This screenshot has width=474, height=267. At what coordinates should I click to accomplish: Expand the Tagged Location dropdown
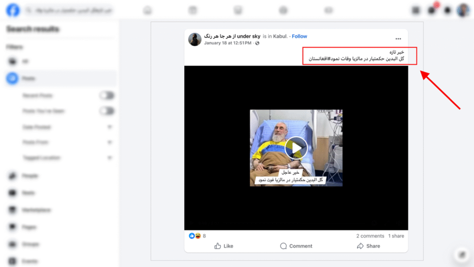pyautogui.click(x=110, y=158)
